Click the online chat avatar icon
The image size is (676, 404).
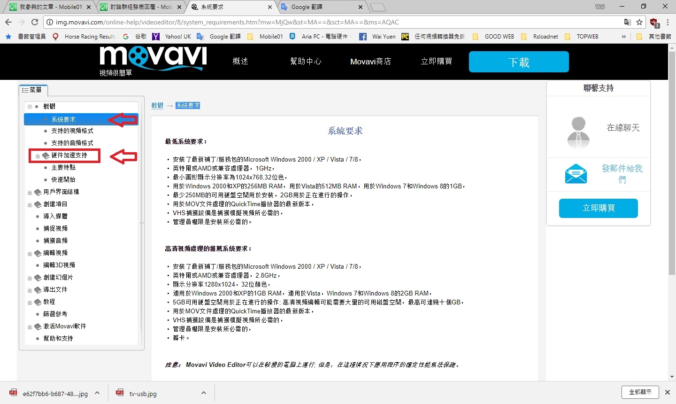pos(578,132)
